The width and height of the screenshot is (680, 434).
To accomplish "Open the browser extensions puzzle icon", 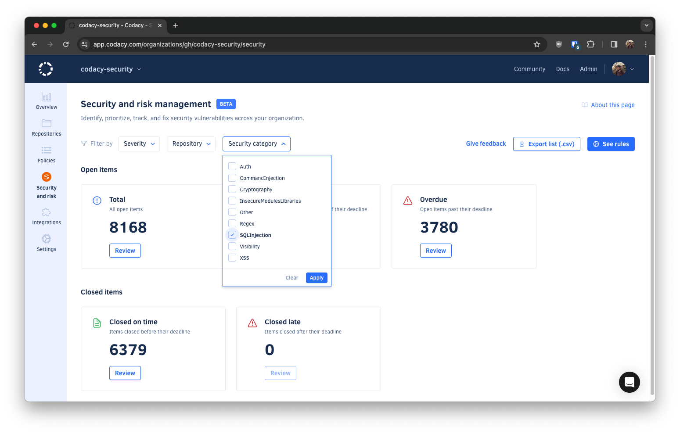I will [590, 44].
